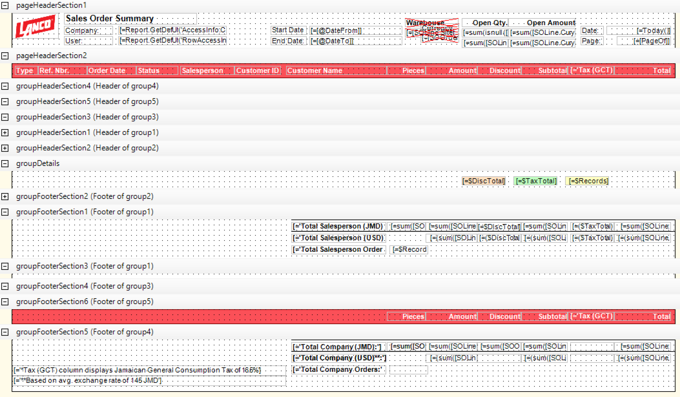Select the green $TaxTotal variable field in groupDetails
Image resolution: width=680 pixels, height=397 pixels.
tap(536, 181)
